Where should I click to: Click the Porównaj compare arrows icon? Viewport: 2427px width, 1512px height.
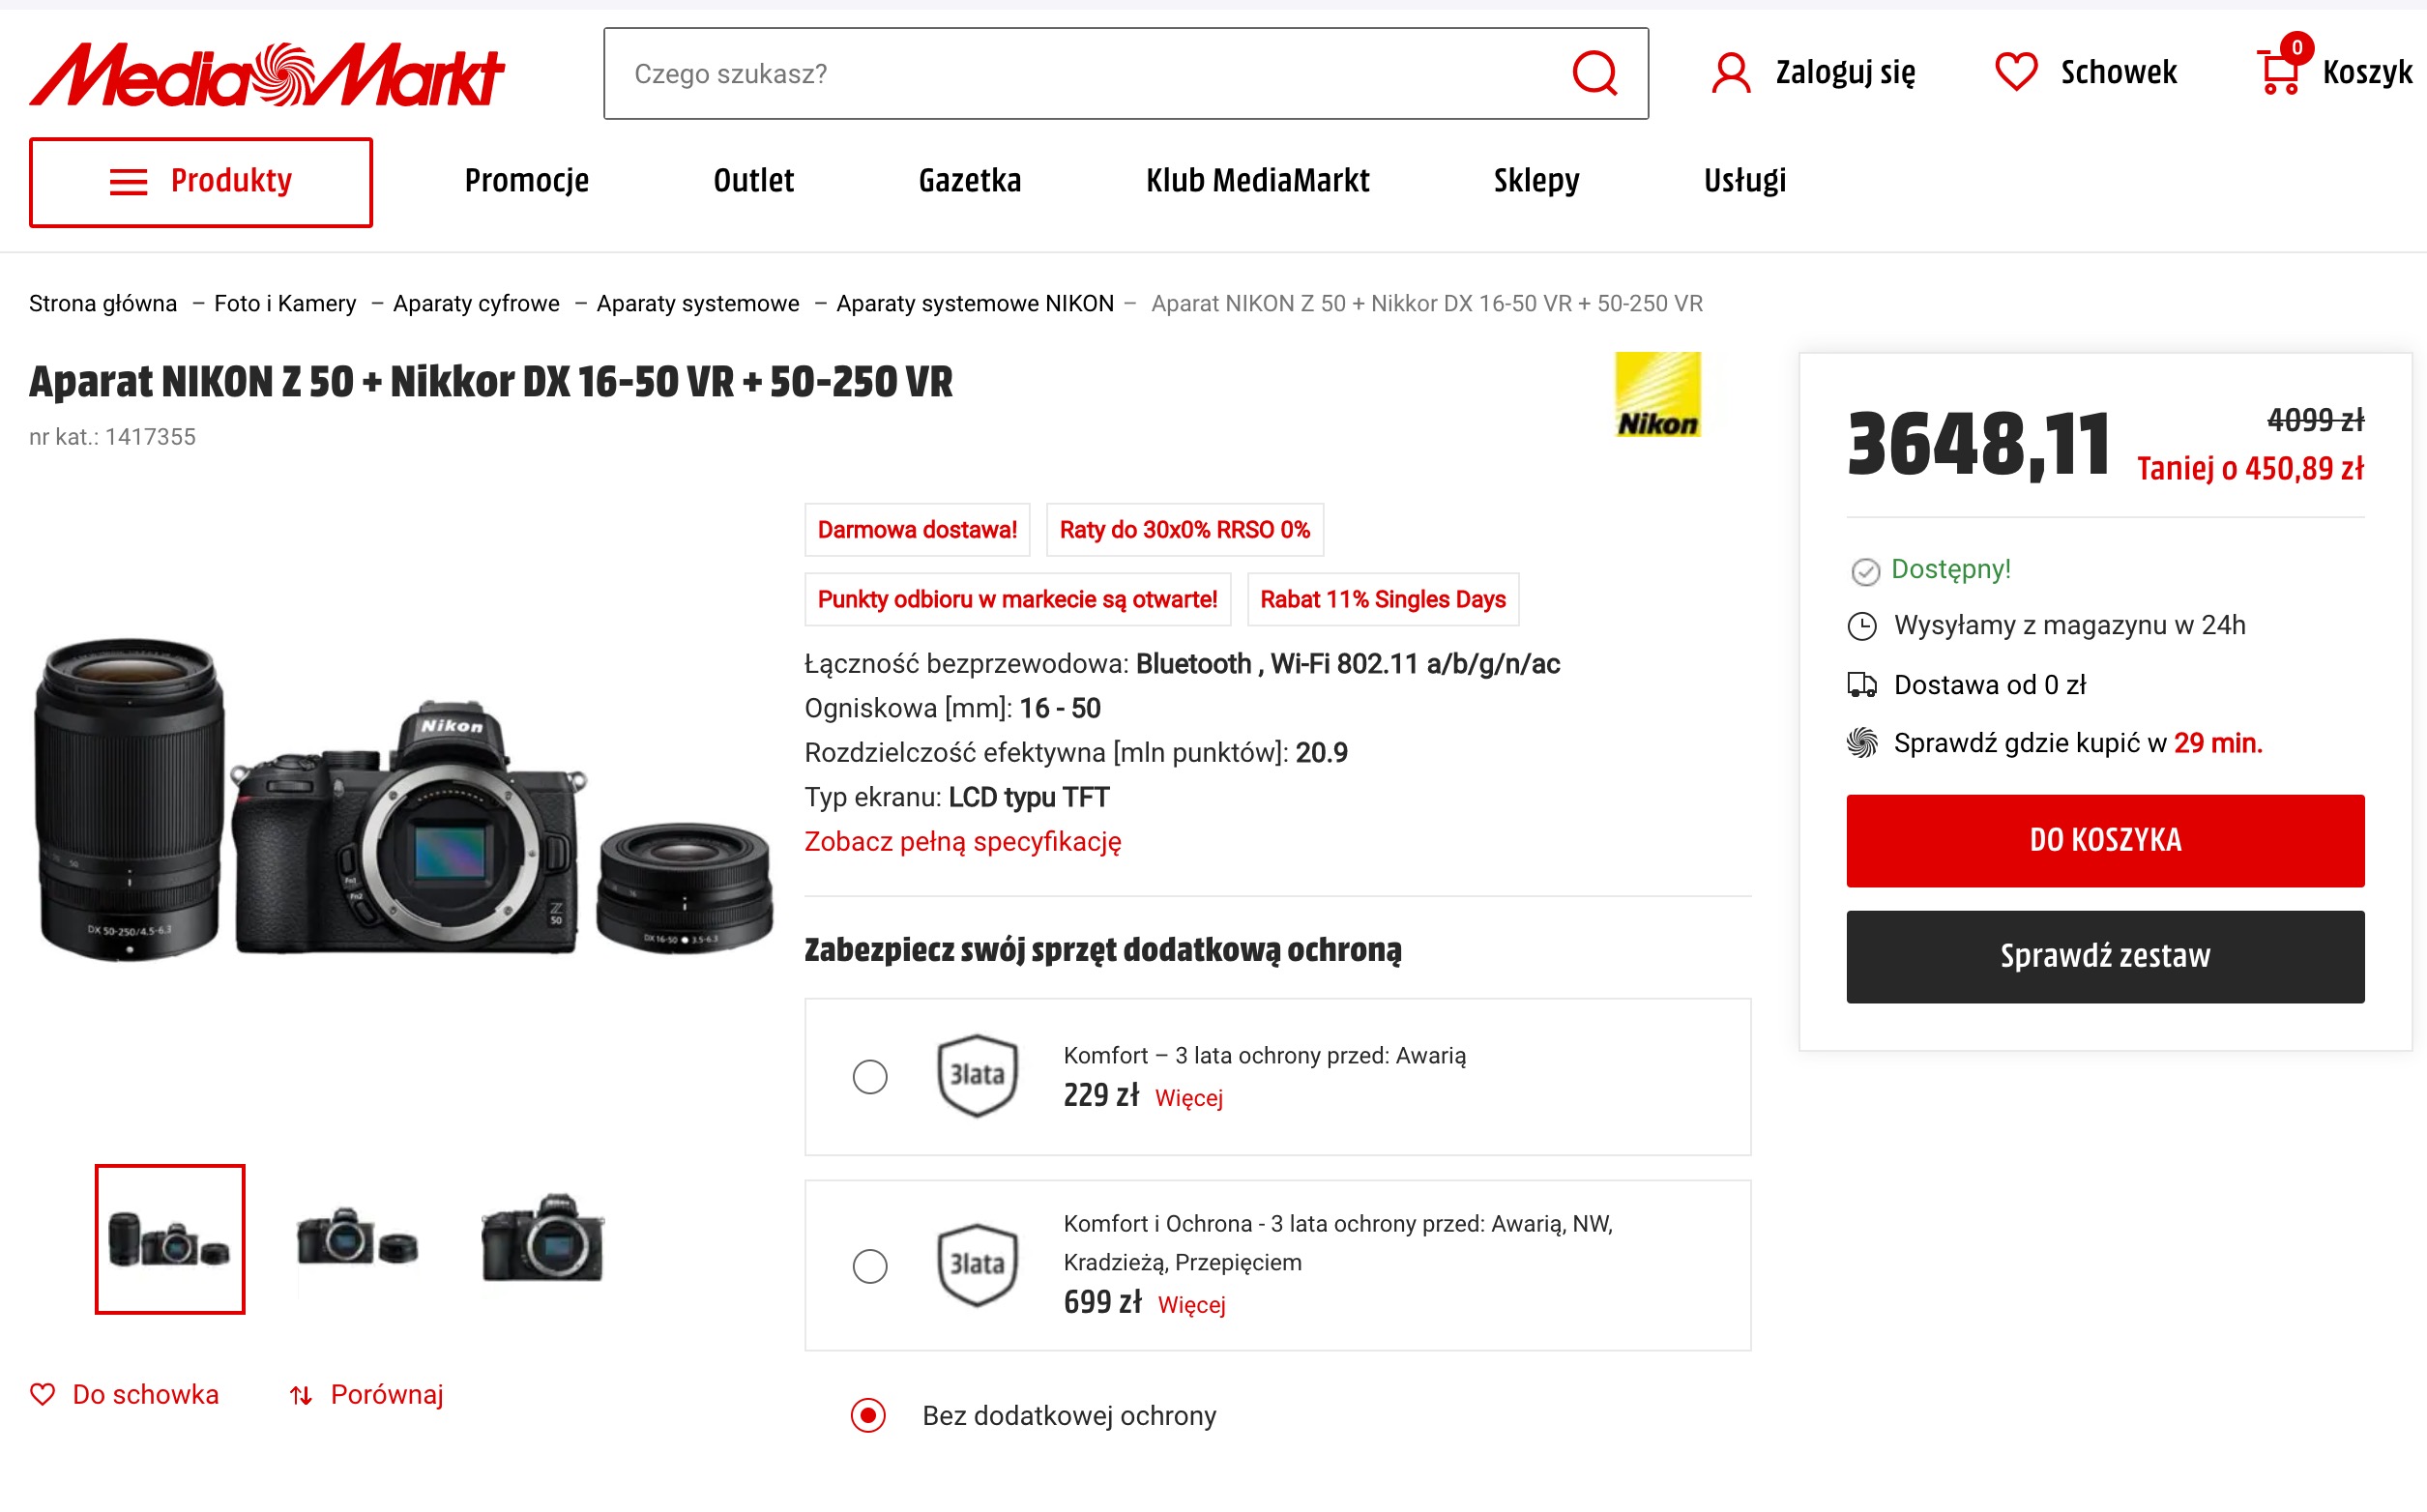pos(301,1395)
